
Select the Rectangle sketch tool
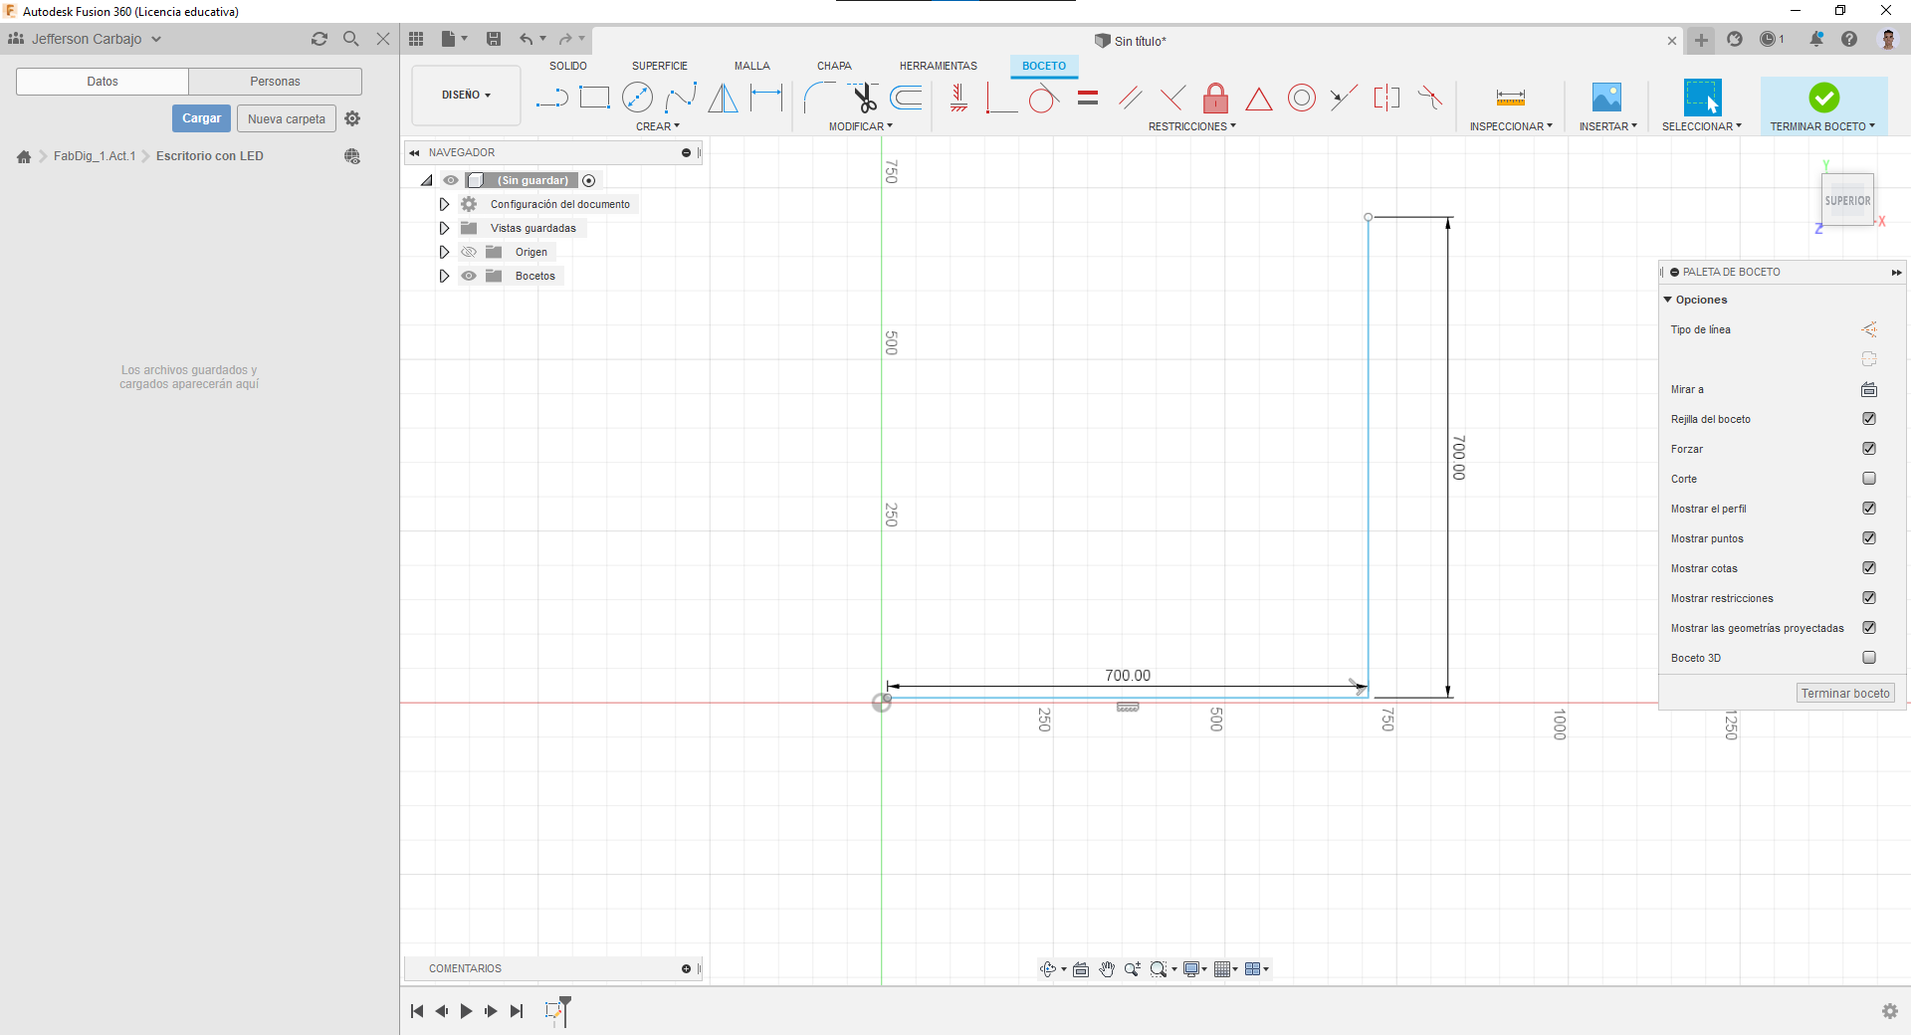(594, 98)
